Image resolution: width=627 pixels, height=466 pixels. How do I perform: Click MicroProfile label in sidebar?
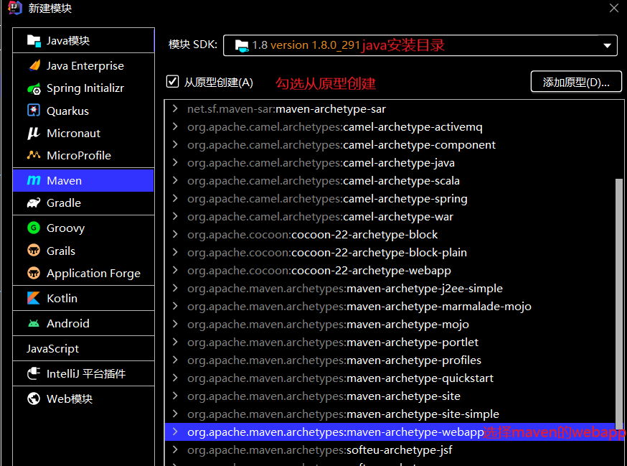(79, 156)
